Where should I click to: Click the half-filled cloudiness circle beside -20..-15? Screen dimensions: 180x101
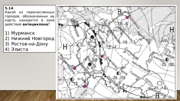[x=118, y=73]
